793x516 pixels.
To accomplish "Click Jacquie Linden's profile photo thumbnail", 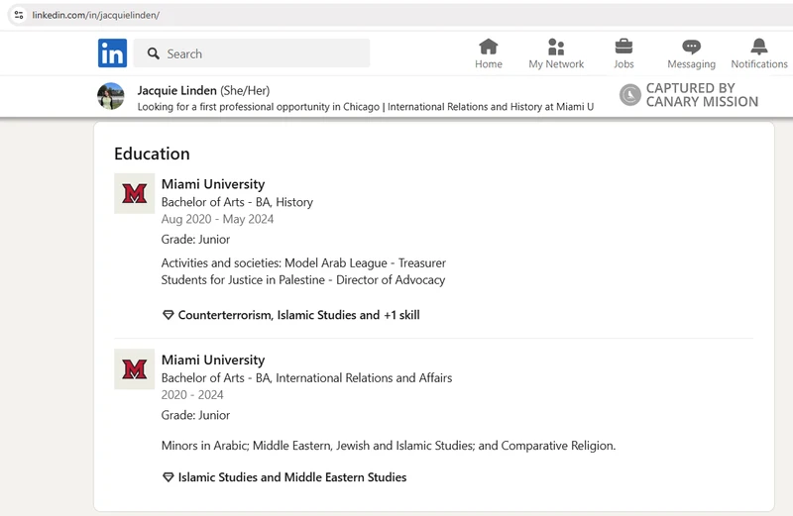I will coord(111,96).
